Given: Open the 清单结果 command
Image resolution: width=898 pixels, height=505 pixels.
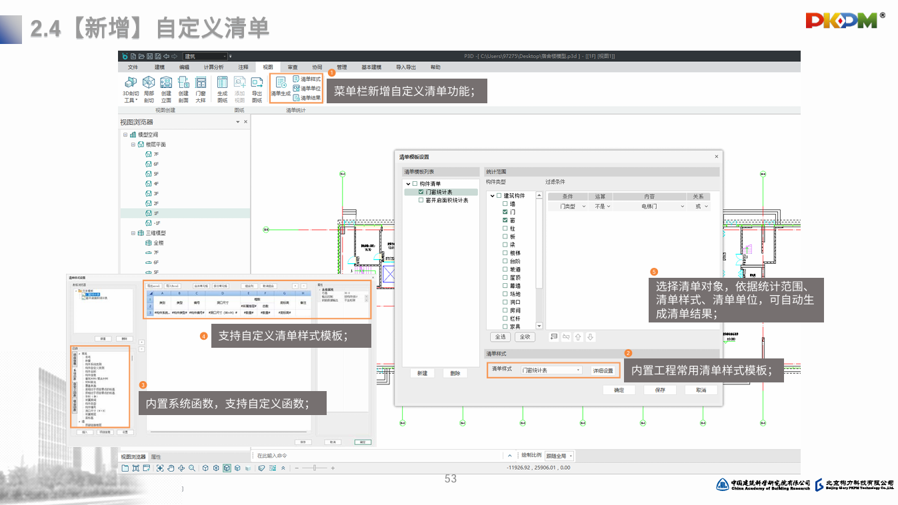Looking at the screenshot, I should (307, 98).
